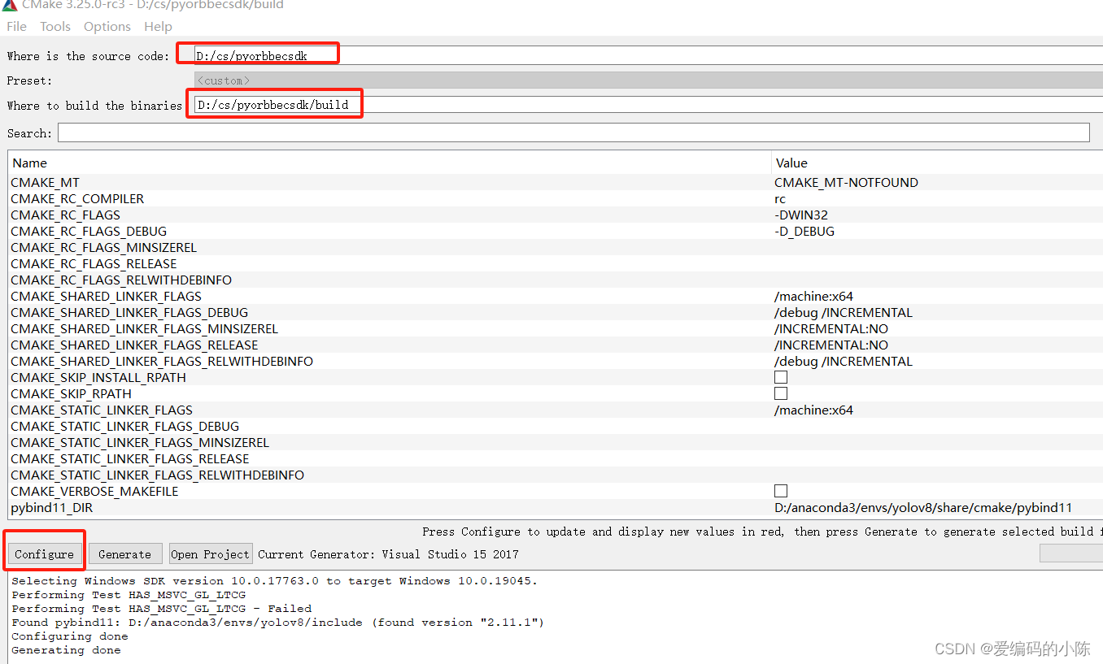Click the Configure button
Viewport: 1103px width, 664px height.
click(44, 553)
